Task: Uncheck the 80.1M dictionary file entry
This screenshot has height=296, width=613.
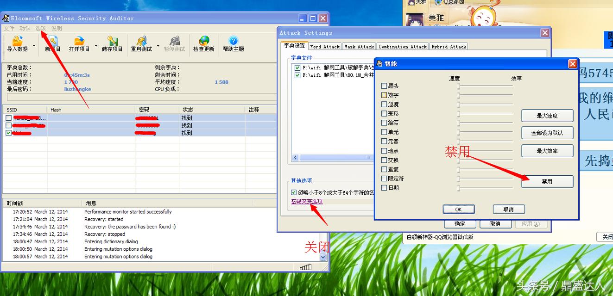Action: [x=298, y=74]
